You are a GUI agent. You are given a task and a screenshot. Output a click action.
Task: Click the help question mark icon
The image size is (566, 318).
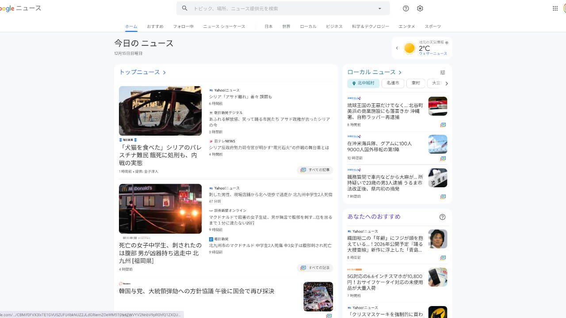click(x=405, y=8)
